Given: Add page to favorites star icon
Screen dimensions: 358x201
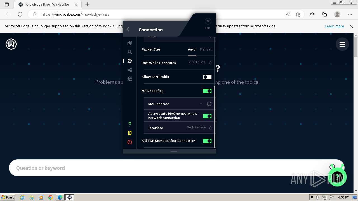Looking at the screenshot, I should coord(298,14).
